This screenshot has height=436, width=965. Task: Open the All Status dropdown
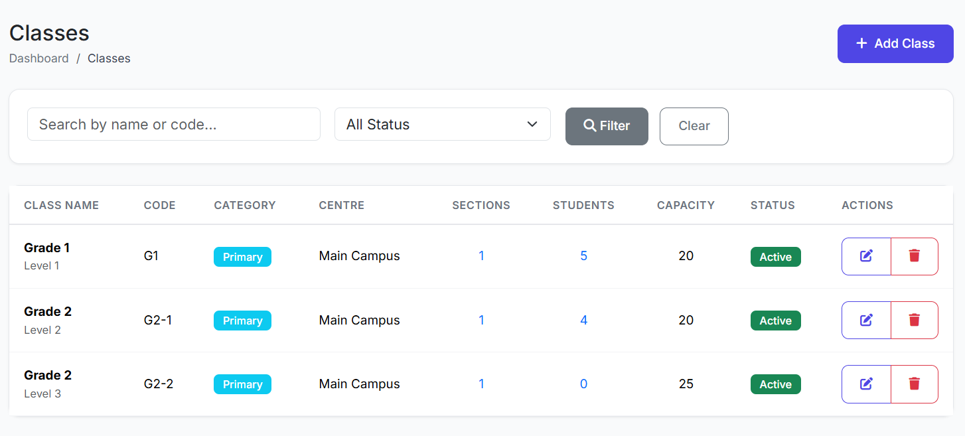(442, 125)
